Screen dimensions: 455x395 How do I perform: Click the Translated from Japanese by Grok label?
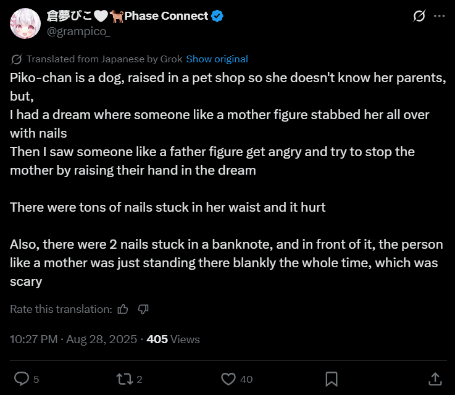point(104,59)
